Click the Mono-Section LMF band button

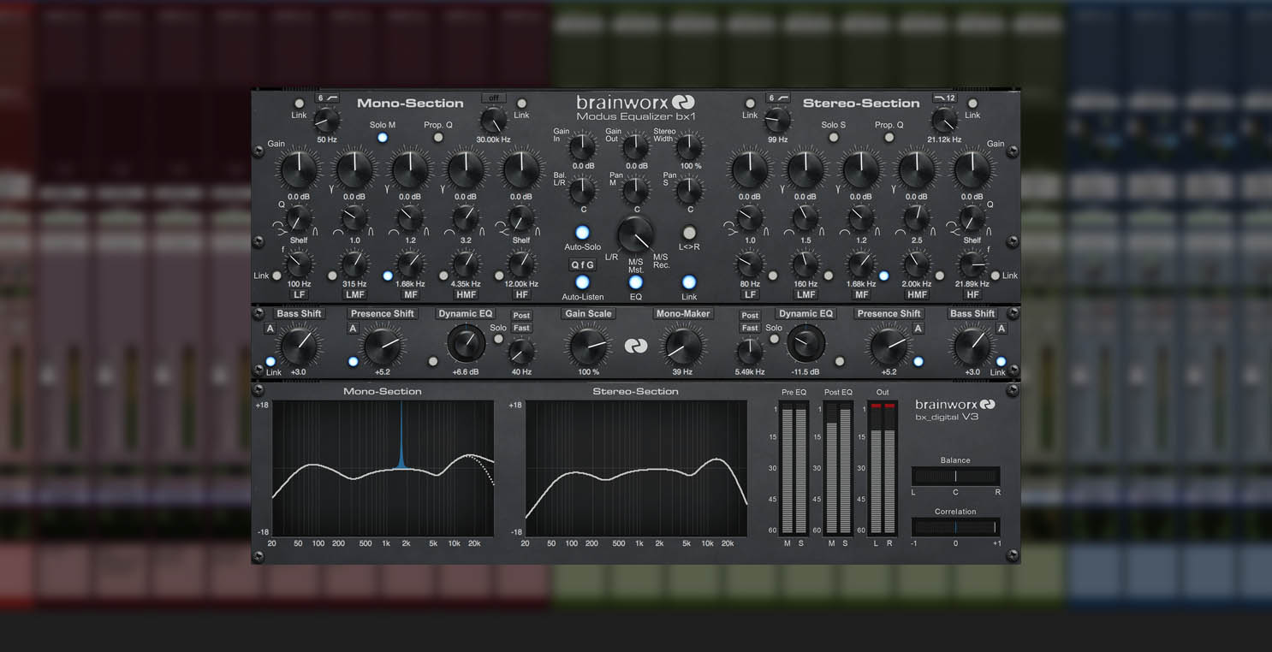[354, 294]
